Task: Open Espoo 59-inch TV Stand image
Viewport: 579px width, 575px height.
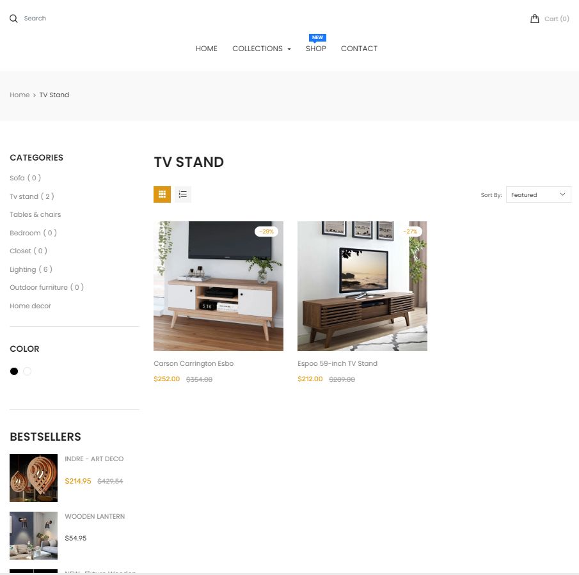Action: point(362,286)
